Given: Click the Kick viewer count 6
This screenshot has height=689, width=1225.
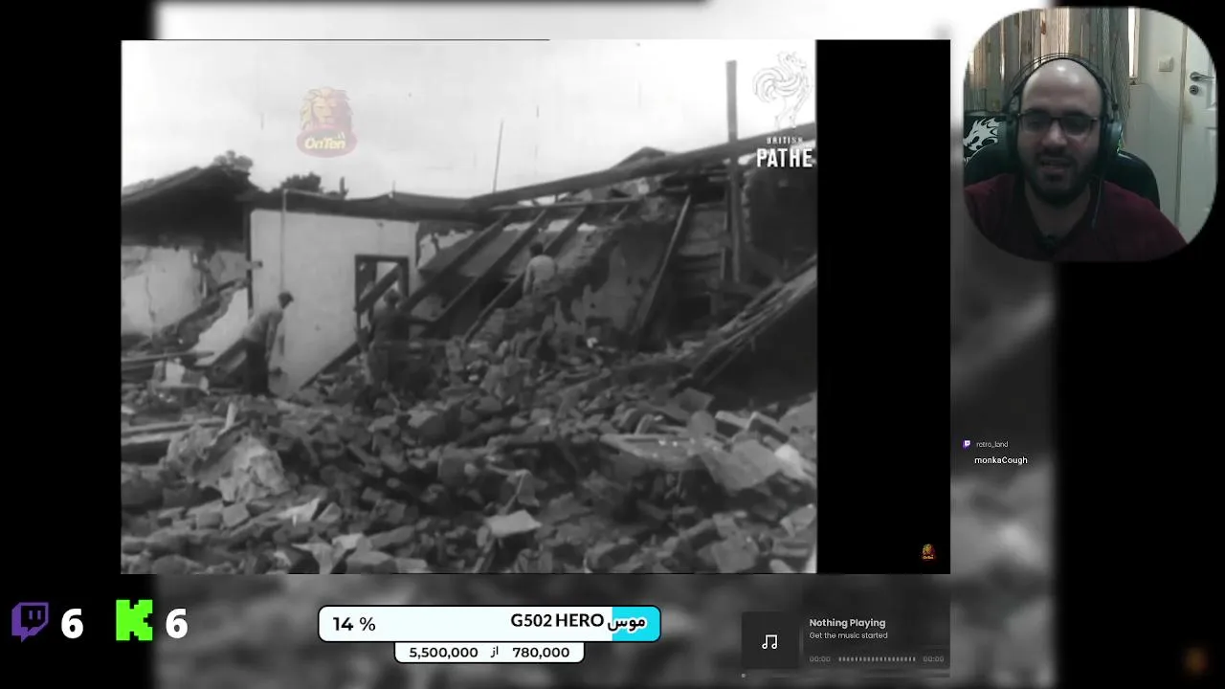Looking at the screenshot, I should coord(176,625).
